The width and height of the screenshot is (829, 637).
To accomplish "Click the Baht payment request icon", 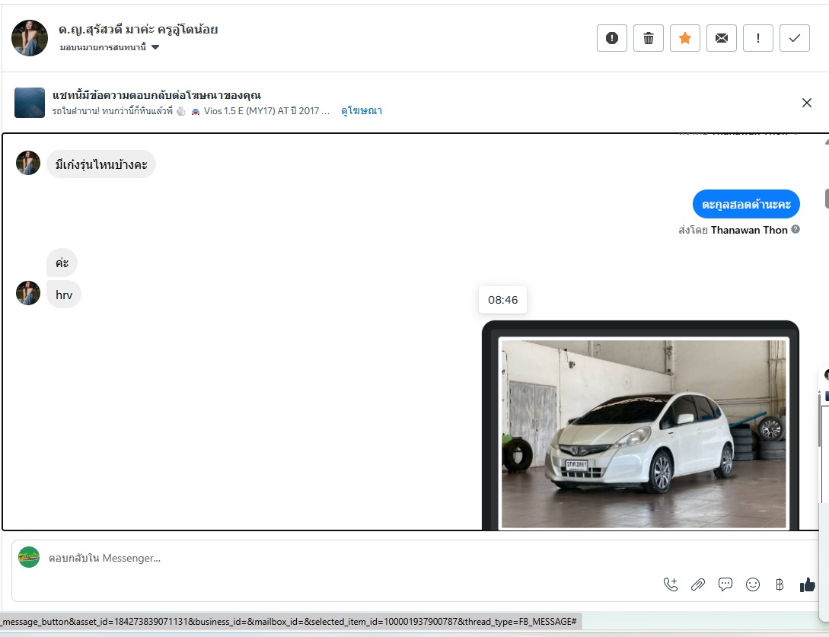I will 779,584.
